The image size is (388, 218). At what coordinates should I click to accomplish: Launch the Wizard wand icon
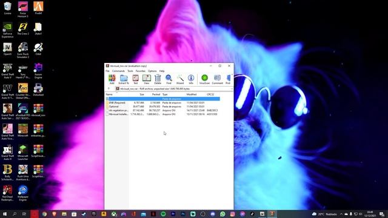pyautogui.click(x=180, y=79)
